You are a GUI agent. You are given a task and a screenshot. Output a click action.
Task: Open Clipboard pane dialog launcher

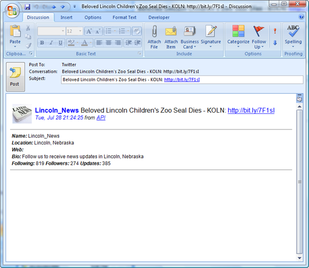click(31, 53)
